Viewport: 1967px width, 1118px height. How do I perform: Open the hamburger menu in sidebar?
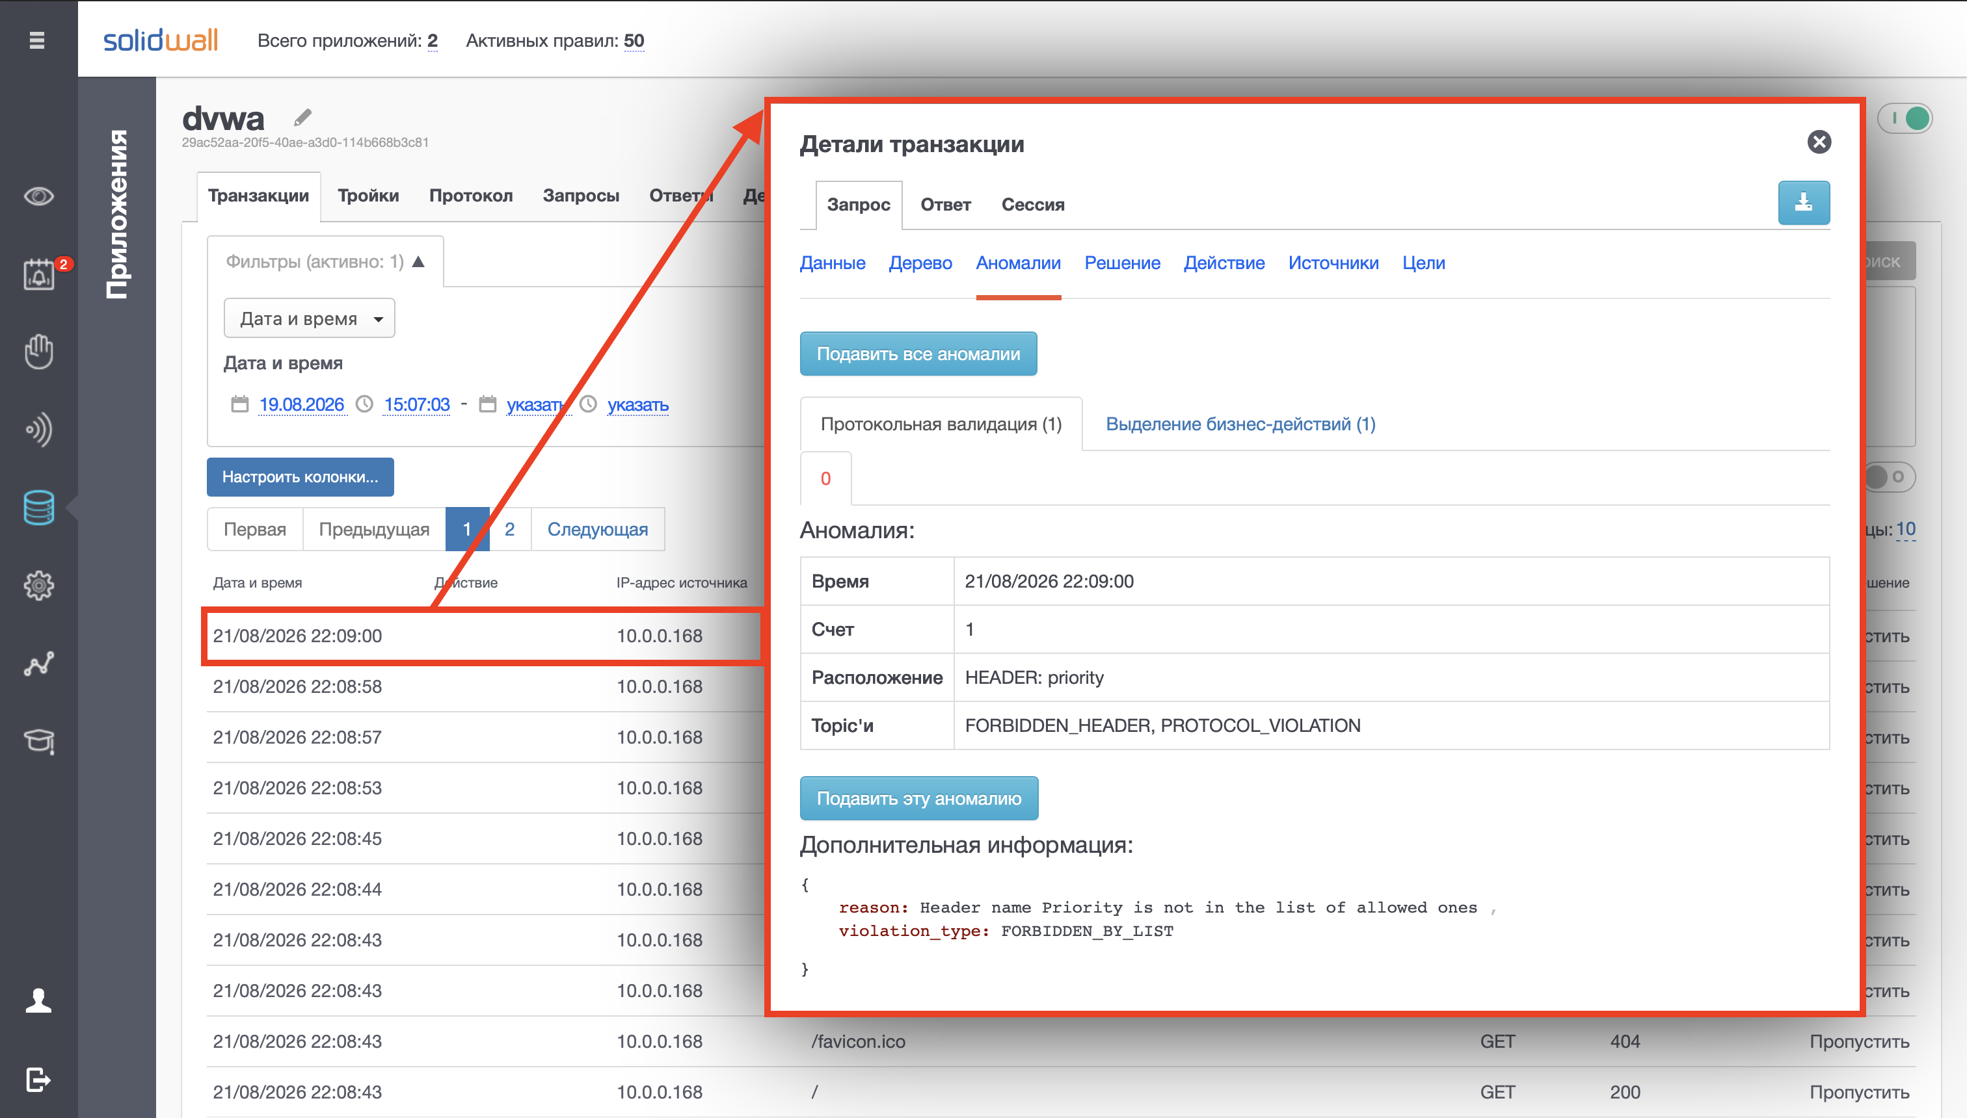click(37, 40)
